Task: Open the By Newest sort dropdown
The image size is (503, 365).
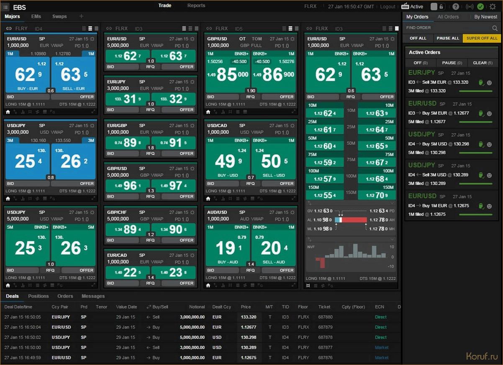Action: coord(485,17)
